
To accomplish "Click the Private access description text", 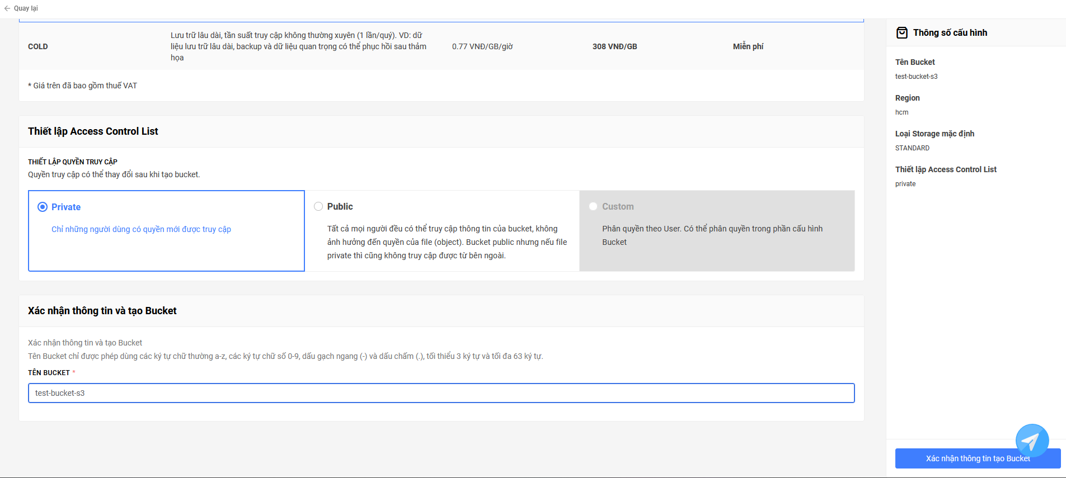I will point(141,229).
